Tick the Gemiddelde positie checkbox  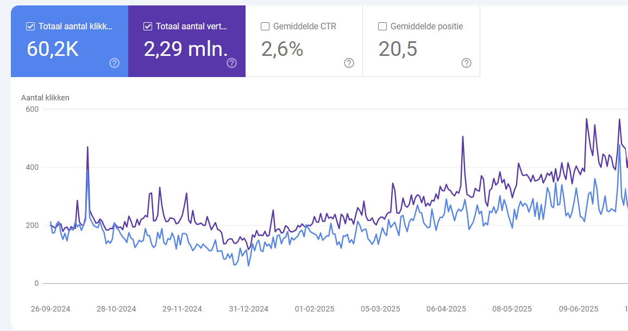pos(382,26)
